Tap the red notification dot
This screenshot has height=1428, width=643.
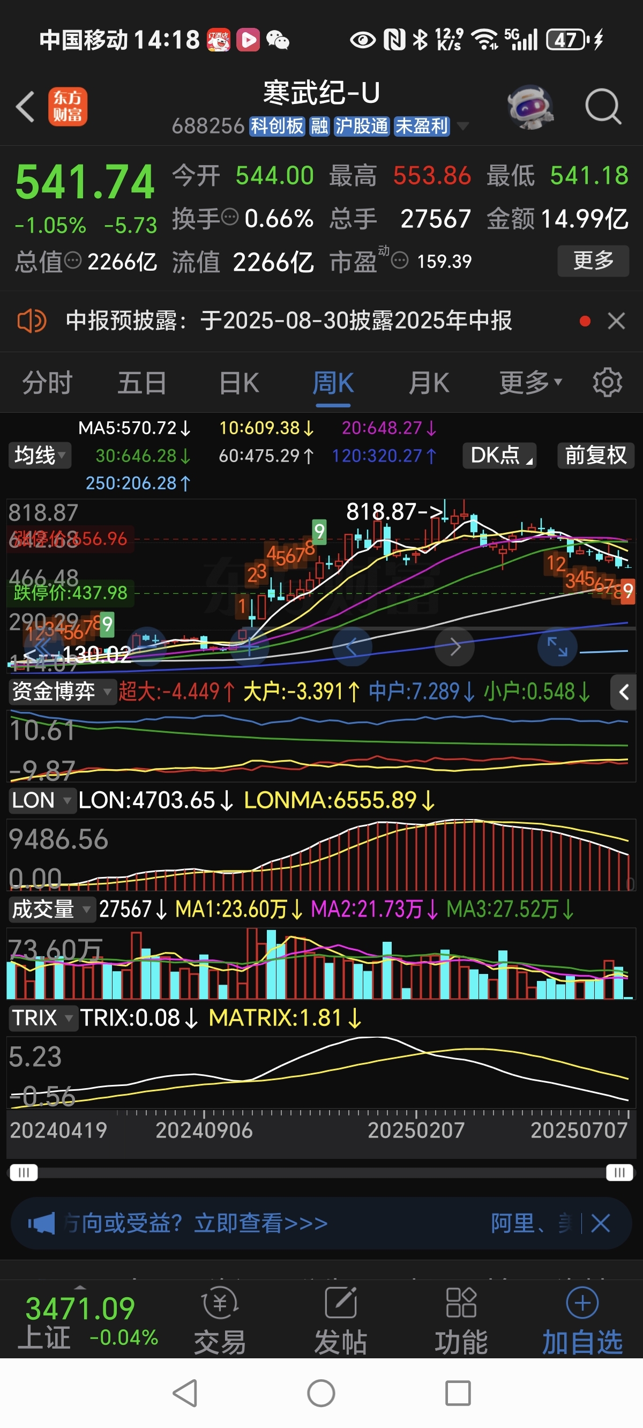(585, 321)
